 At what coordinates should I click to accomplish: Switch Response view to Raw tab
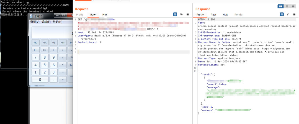click(213, 15)
